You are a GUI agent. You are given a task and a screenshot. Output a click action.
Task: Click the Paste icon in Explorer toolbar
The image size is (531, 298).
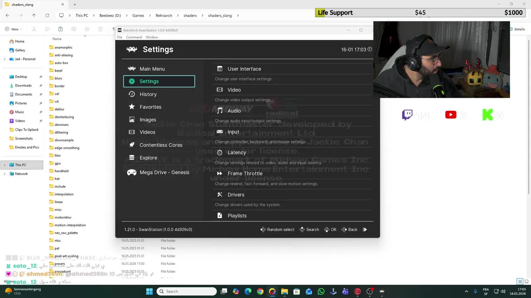61,29
